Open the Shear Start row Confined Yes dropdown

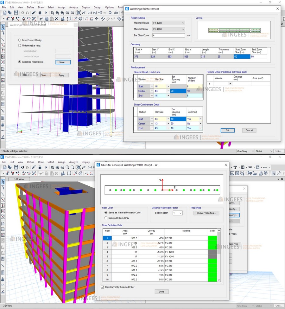201,119
